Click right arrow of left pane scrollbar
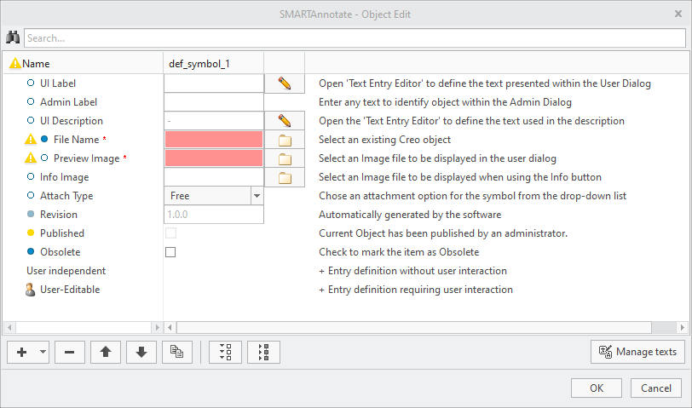This screenshot has height=408, width=692. click(157, 327)
